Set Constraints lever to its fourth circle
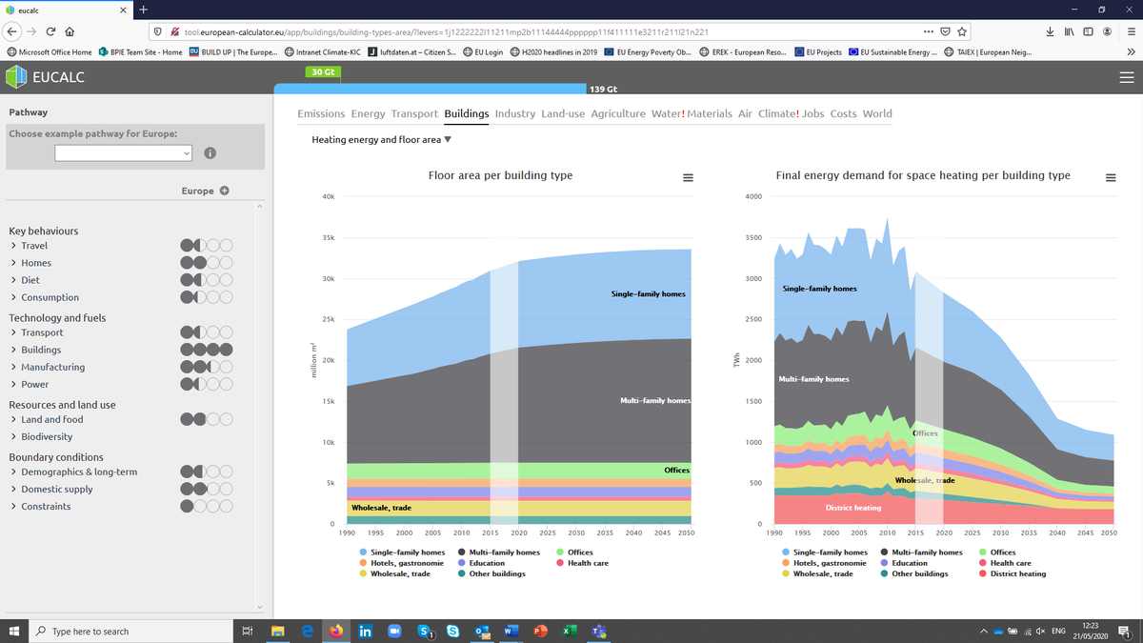The height and width of the screenshot is (643, 1143). pos(227,506)
